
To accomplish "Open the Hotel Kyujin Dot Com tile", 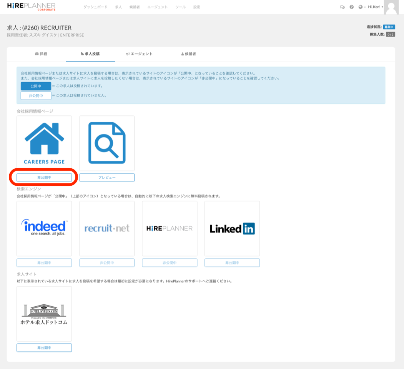I will 44,314.
